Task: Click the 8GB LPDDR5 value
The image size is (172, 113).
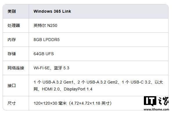Action: pyautogui.click(x=46, y=40)
